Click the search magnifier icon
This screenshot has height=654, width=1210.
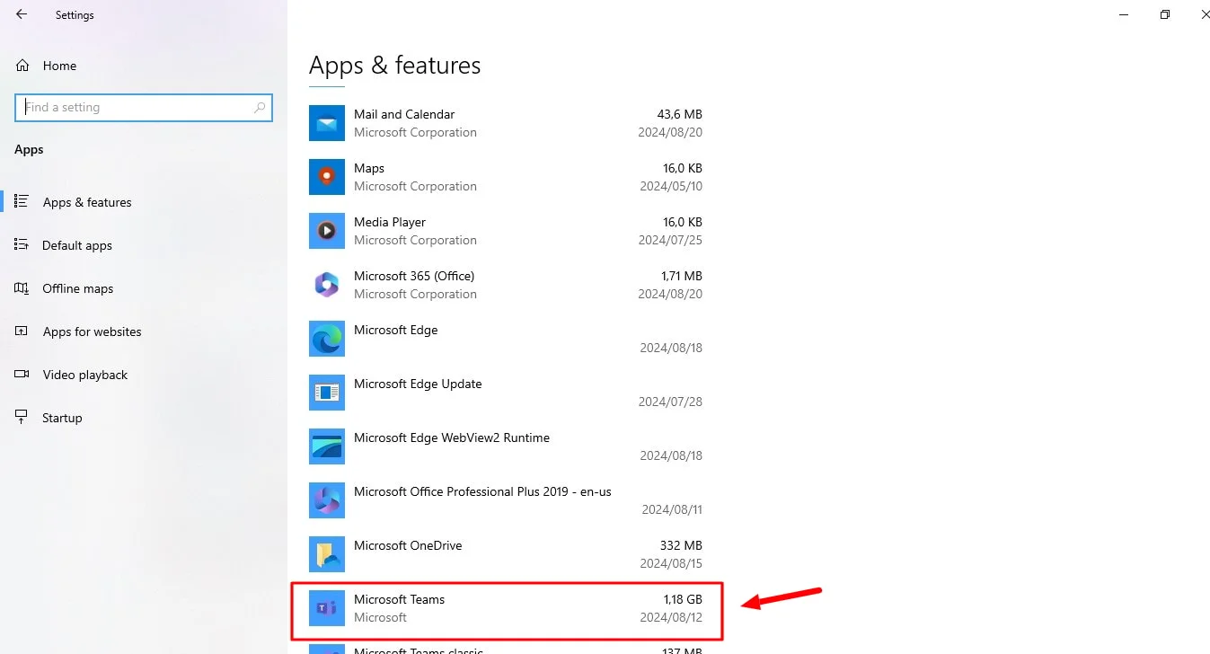(x=260, y=107)
